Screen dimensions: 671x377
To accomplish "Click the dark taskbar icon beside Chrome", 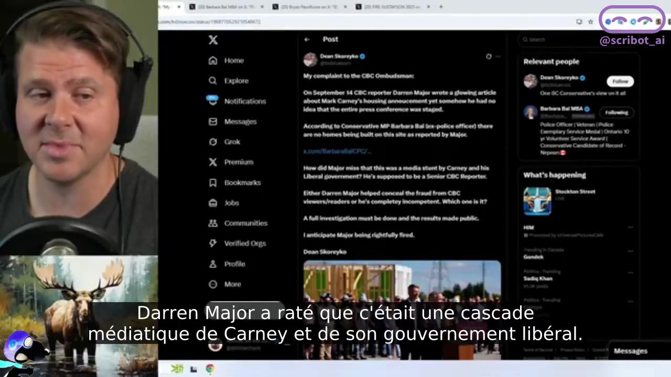I will point(193,369).
